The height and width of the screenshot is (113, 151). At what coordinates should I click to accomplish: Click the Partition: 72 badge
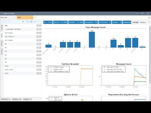(105, 22)
